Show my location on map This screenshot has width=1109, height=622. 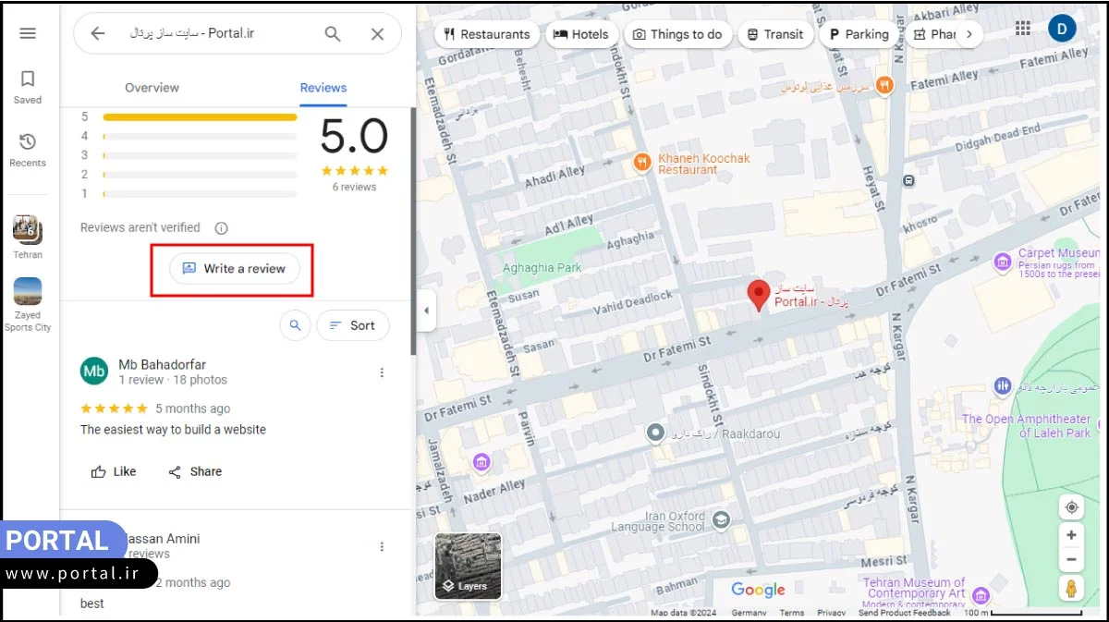tap(1071, 507)
